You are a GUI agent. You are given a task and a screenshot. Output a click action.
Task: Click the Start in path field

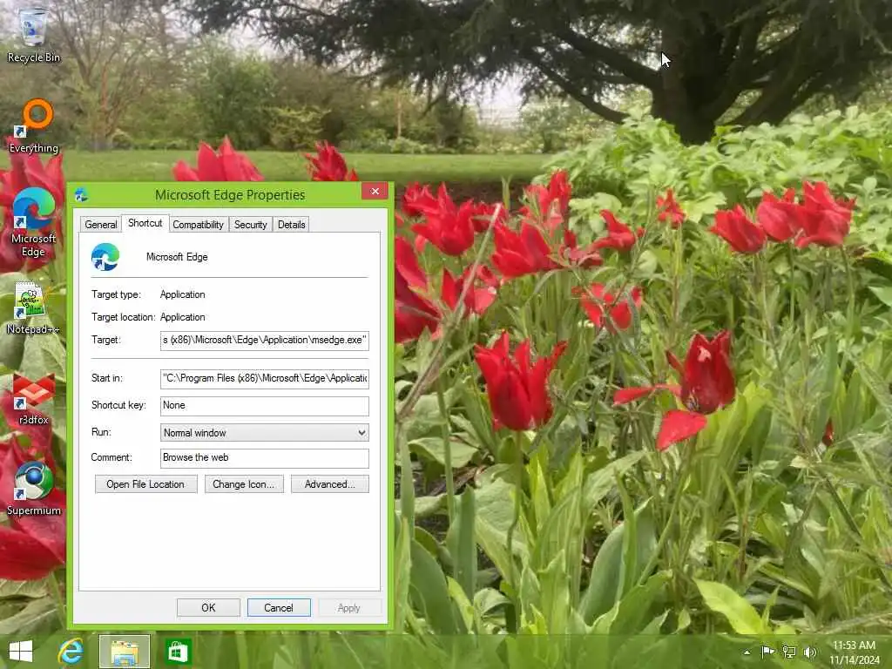click(x=265, y=378)
